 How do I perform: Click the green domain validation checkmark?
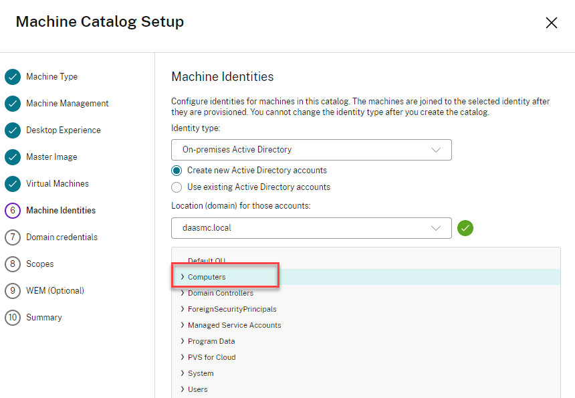click(x=465, y=228)
